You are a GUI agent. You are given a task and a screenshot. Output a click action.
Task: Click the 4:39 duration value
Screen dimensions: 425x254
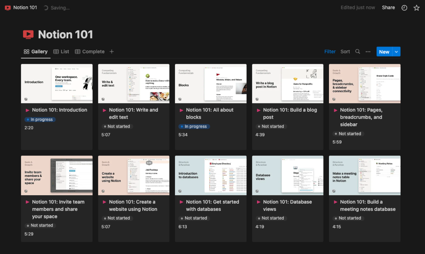260,135
